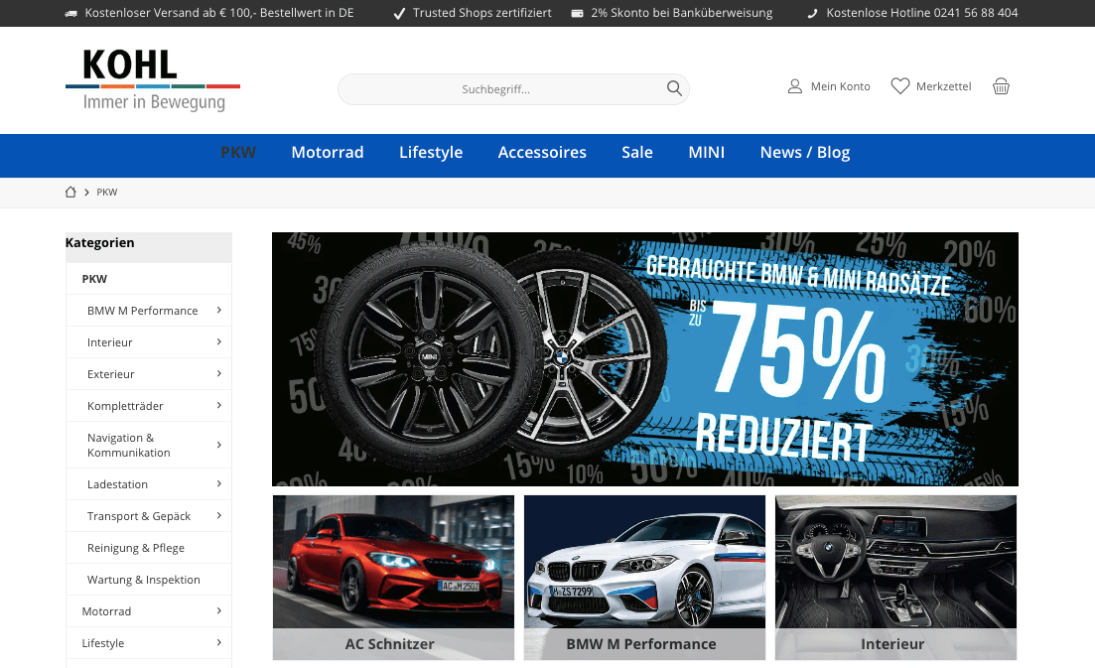Open the PKW navigation tab
Viewport: 1095px width, 668px height.
(238, 152)
